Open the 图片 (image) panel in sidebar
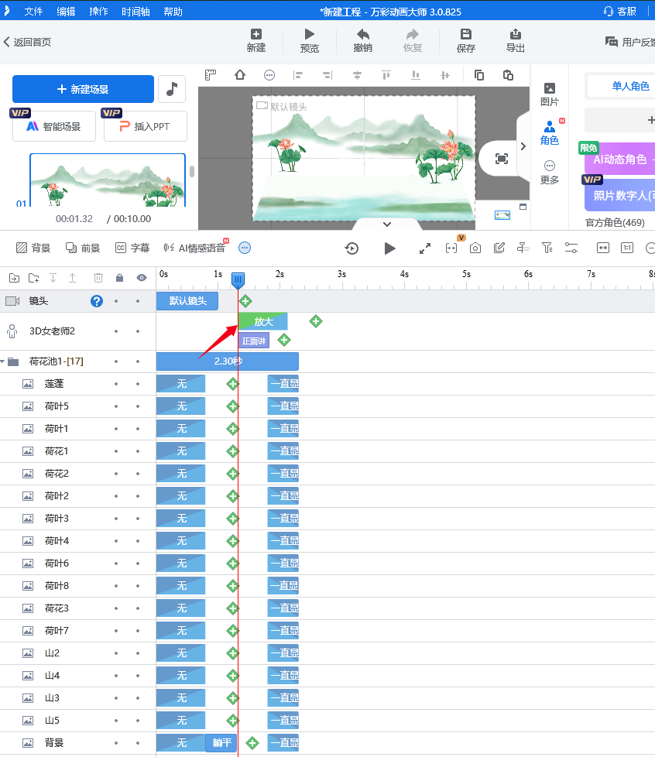655x757 pixels. click(550, 94)
